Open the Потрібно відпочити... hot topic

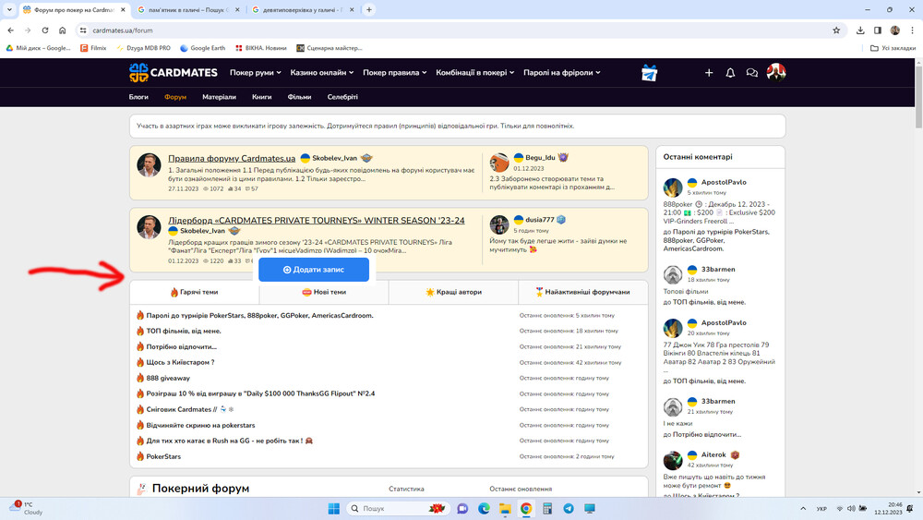181,347
